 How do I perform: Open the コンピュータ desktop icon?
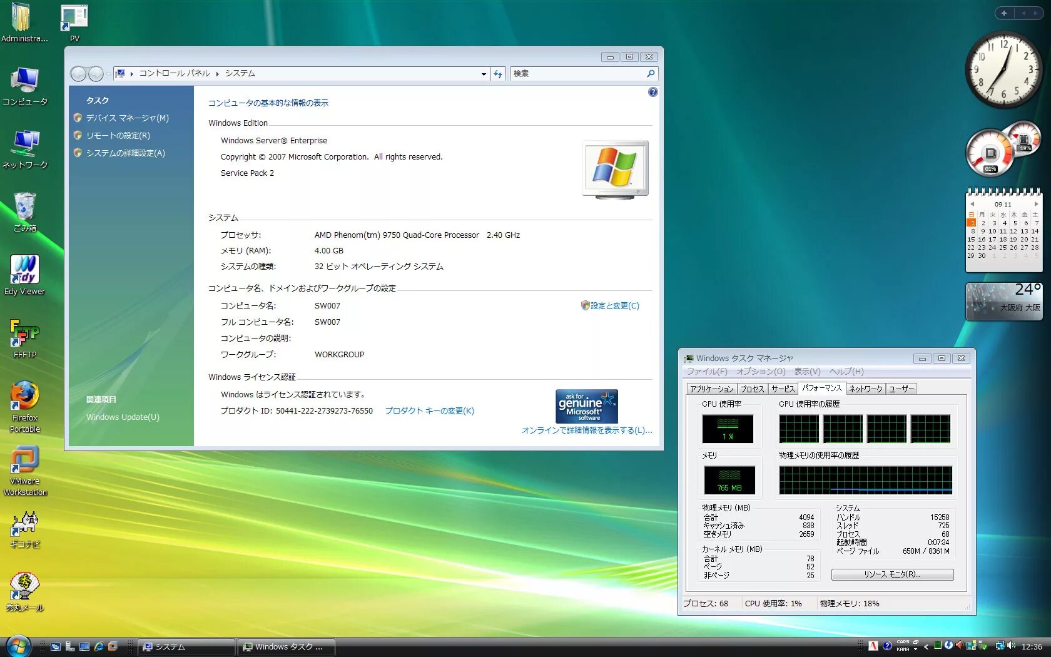click(25, 86)
